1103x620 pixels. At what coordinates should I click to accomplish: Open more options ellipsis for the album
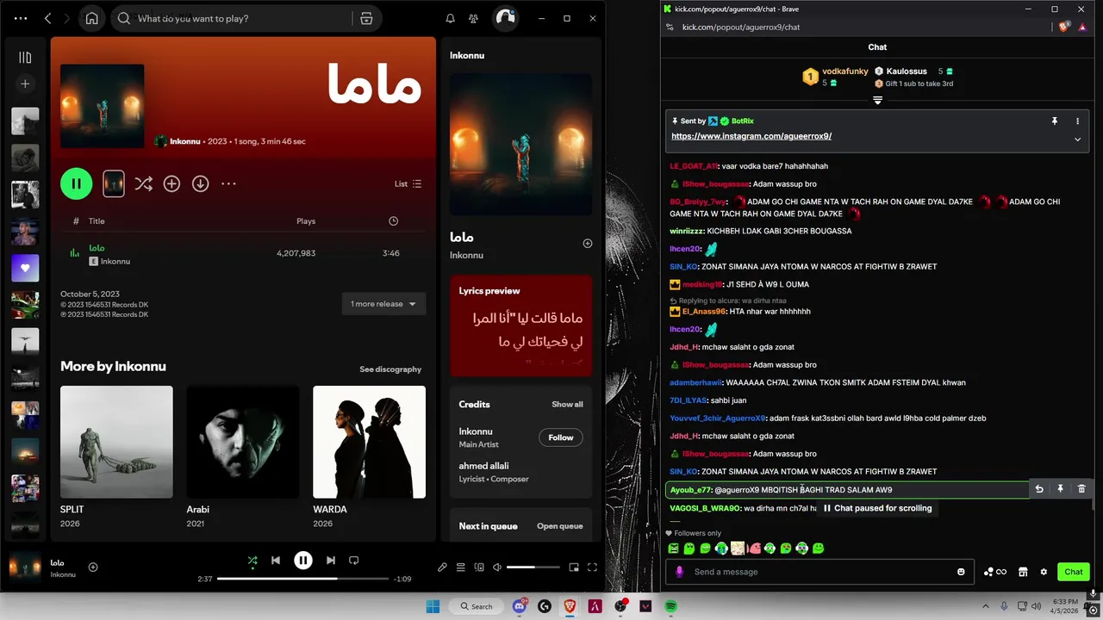228,183
